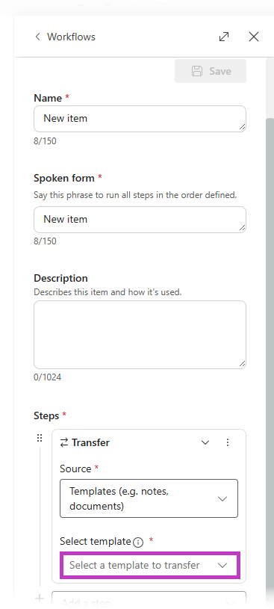274x609 pixels.
Task: Click into the Spoken form text field
Action: click(140, 220)
